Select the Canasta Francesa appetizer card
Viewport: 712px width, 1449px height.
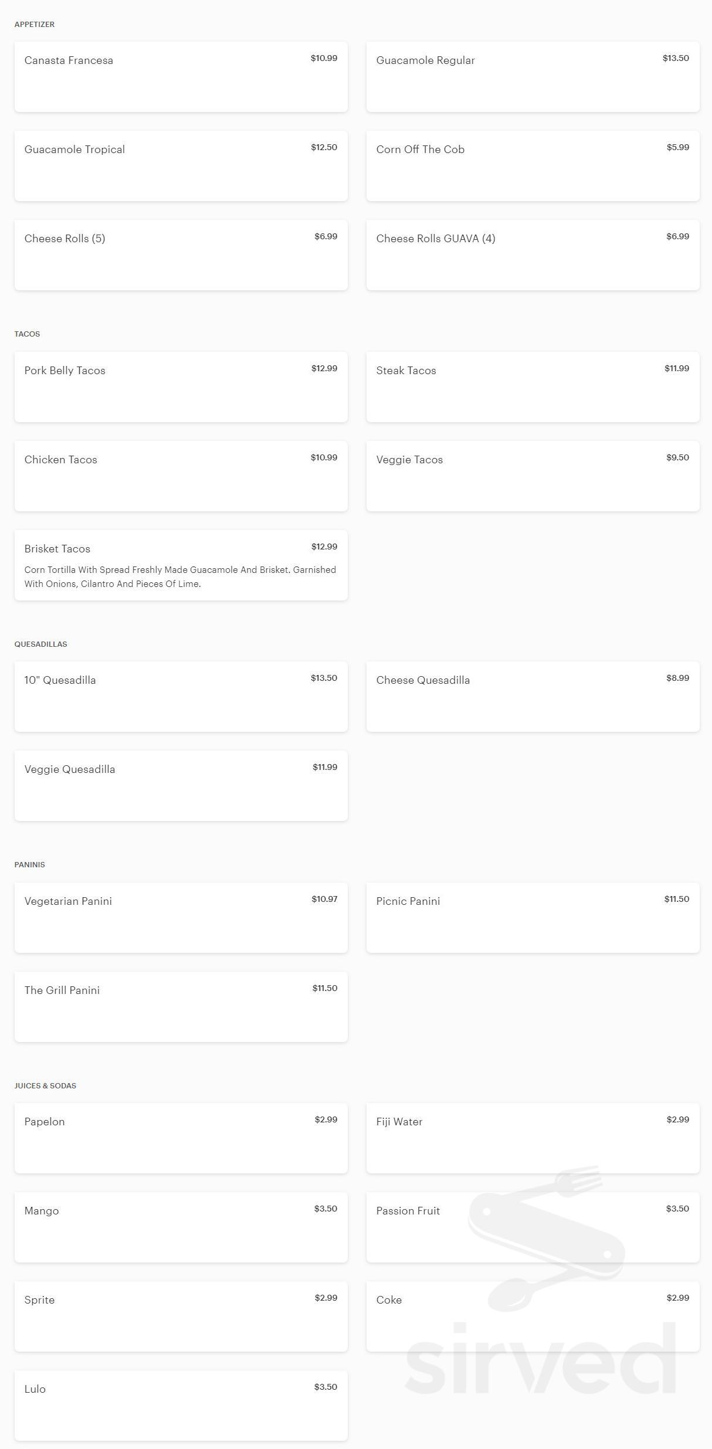181,77
